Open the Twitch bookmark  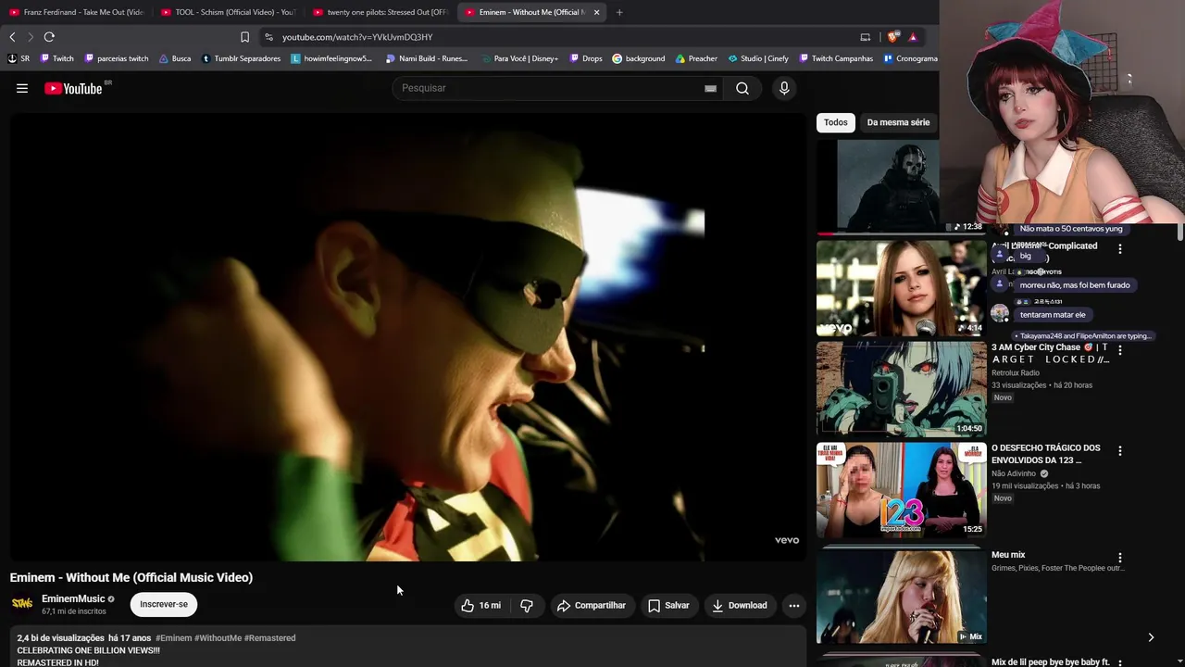pos(56,58)
